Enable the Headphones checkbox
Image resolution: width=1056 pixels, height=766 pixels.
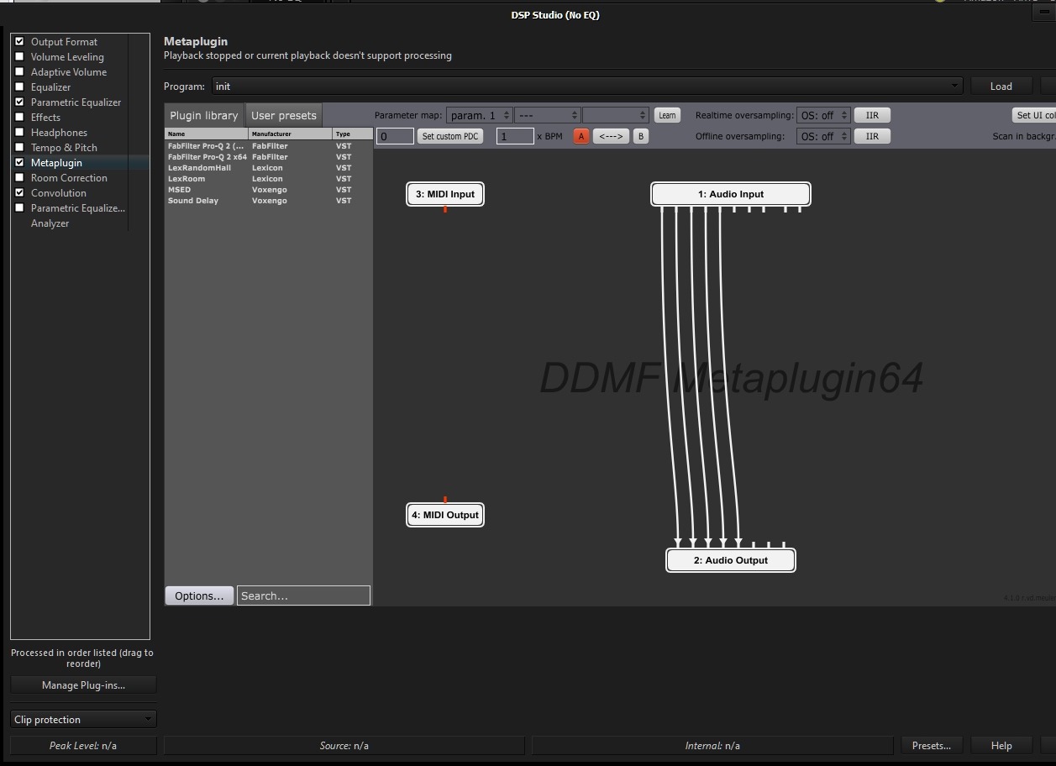19,132
